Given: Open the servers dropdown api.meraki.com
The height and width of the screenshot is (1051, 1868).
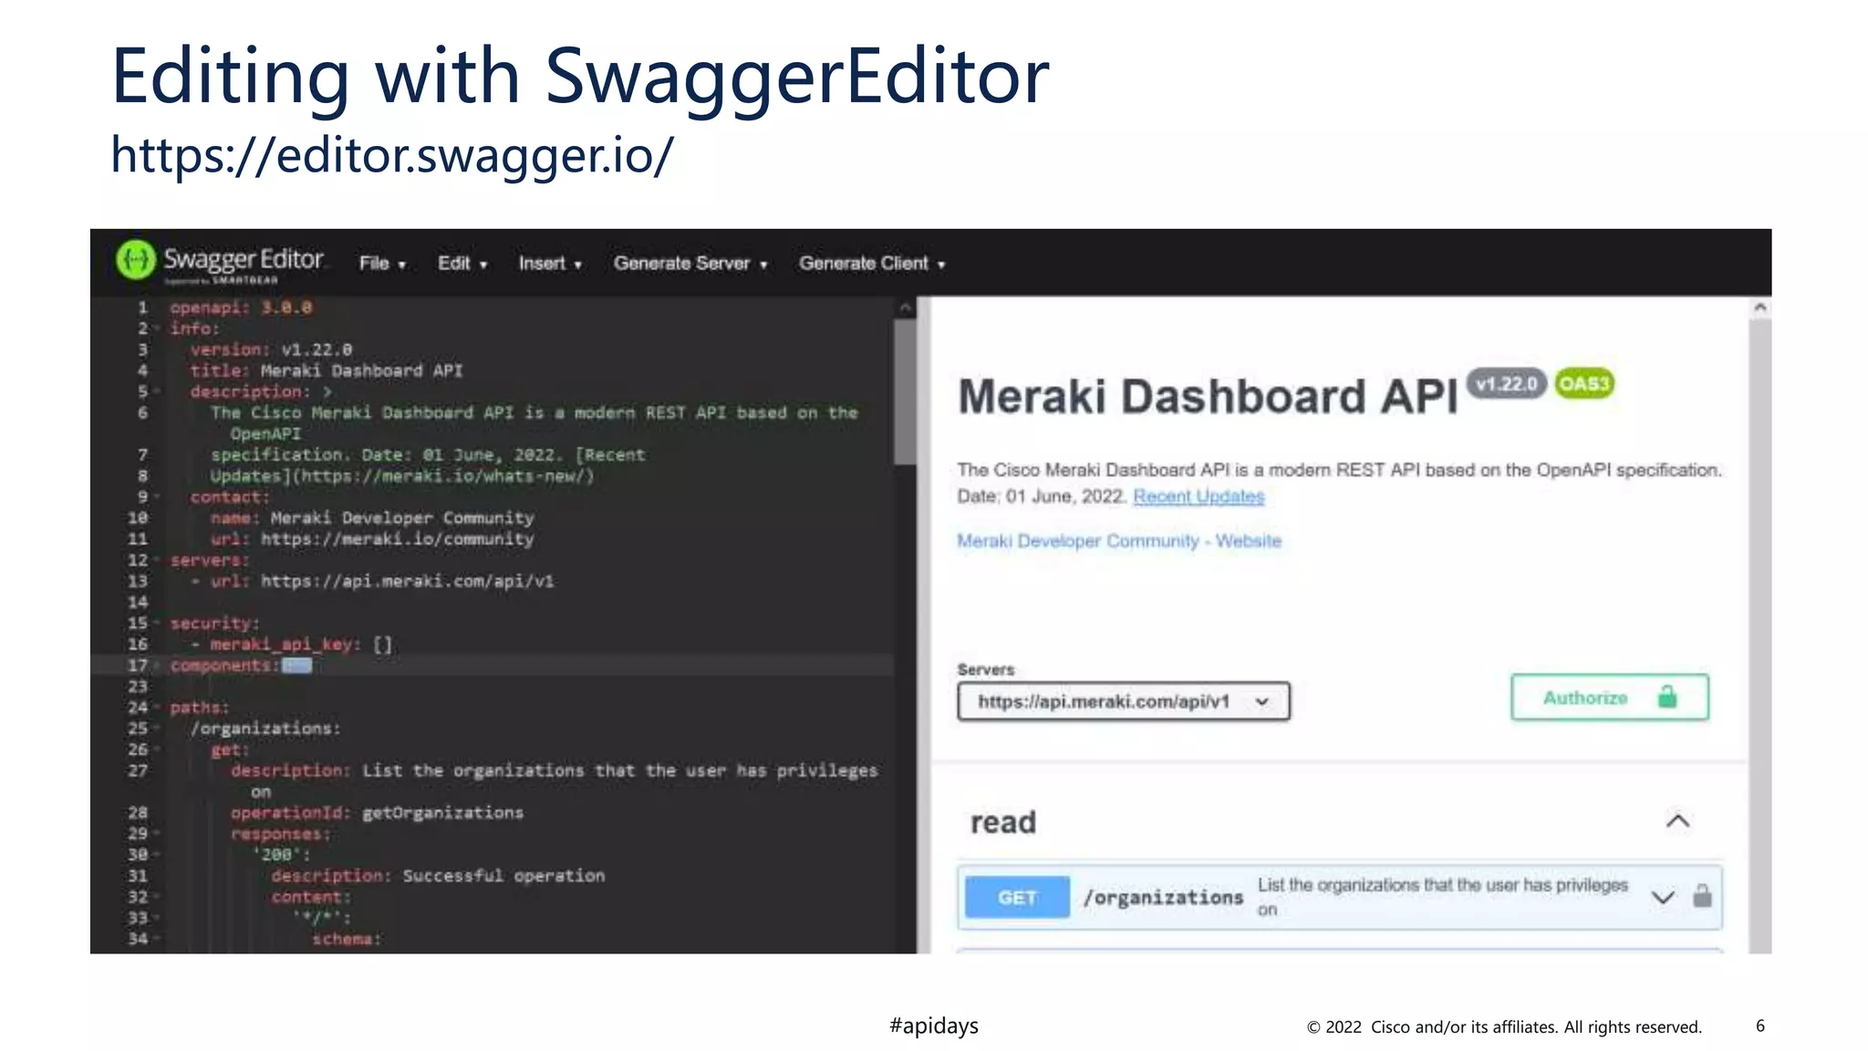Looking at the screenshot, I should (1124, 702).
